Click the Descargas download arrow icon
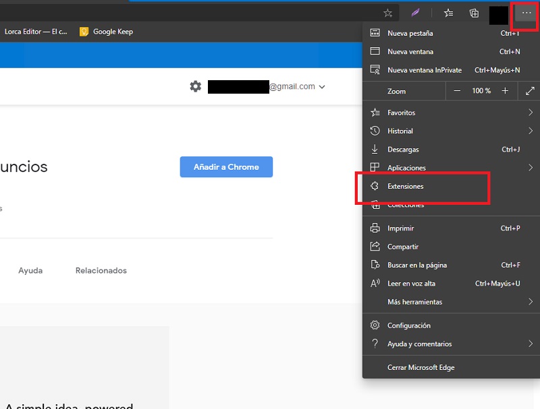 coord(375,150)
